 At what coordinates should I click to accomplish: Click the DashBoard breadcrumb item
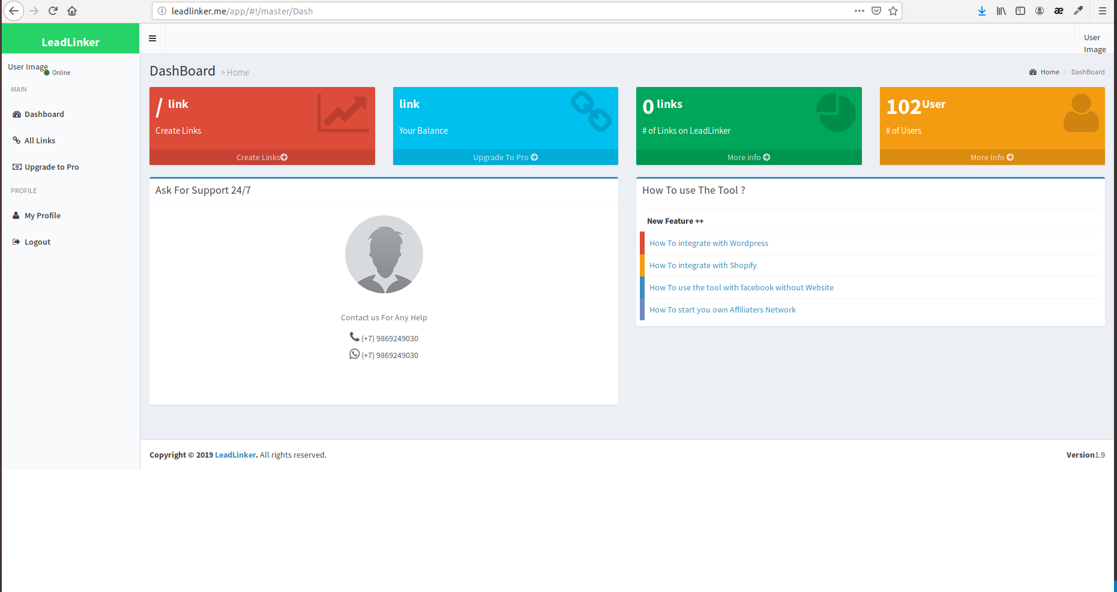1088,72
